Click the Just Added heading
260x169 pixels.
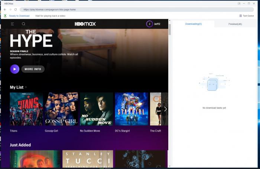tap(20, 145)
